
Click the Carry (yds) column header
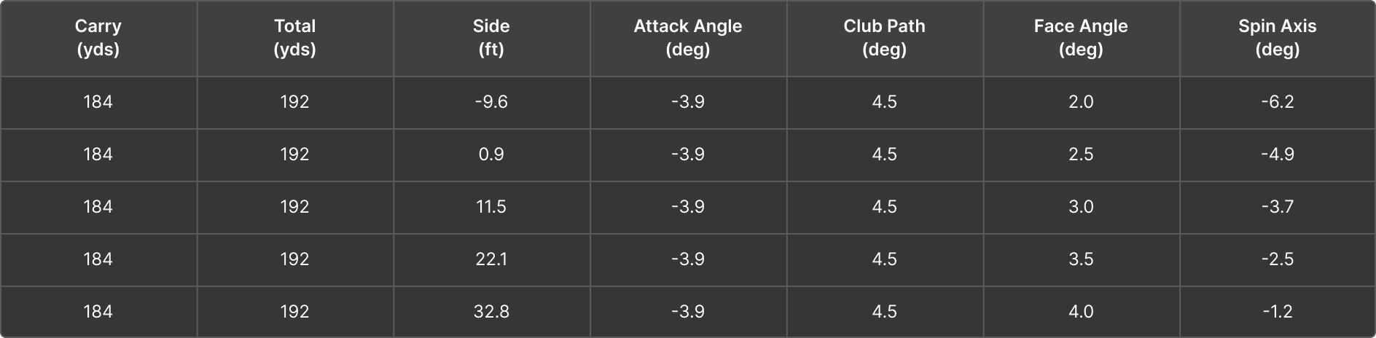click(x=98, y=38)
